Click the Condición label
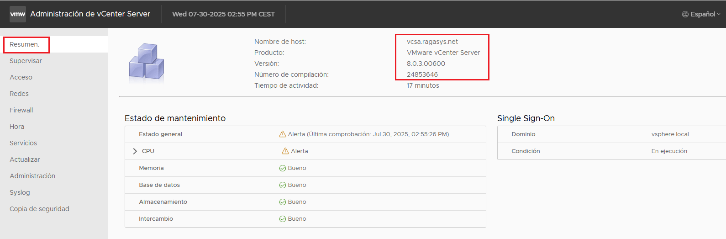This screenshot has height=239, width=726. click(526, 151)
